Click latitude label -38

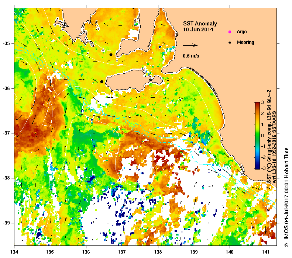[6, 178]
